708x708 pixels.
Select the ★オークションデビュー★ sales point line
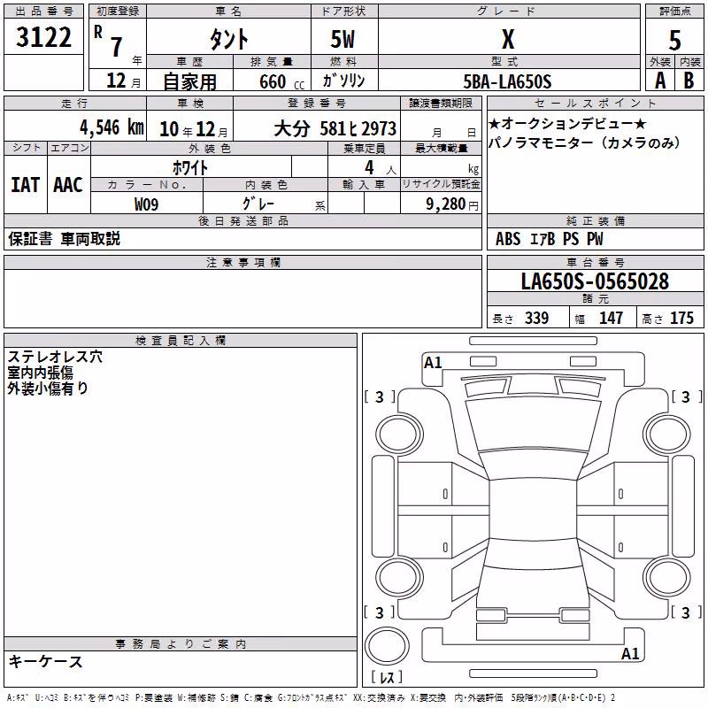coord(567,123)
